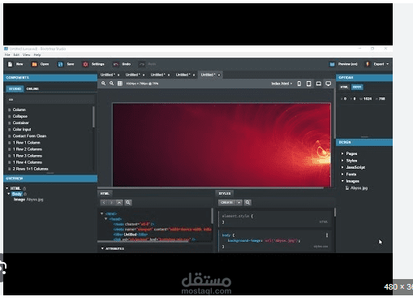Click the Create style button
The height and width of the screenshot is (301, 413).
coord(227,203)
